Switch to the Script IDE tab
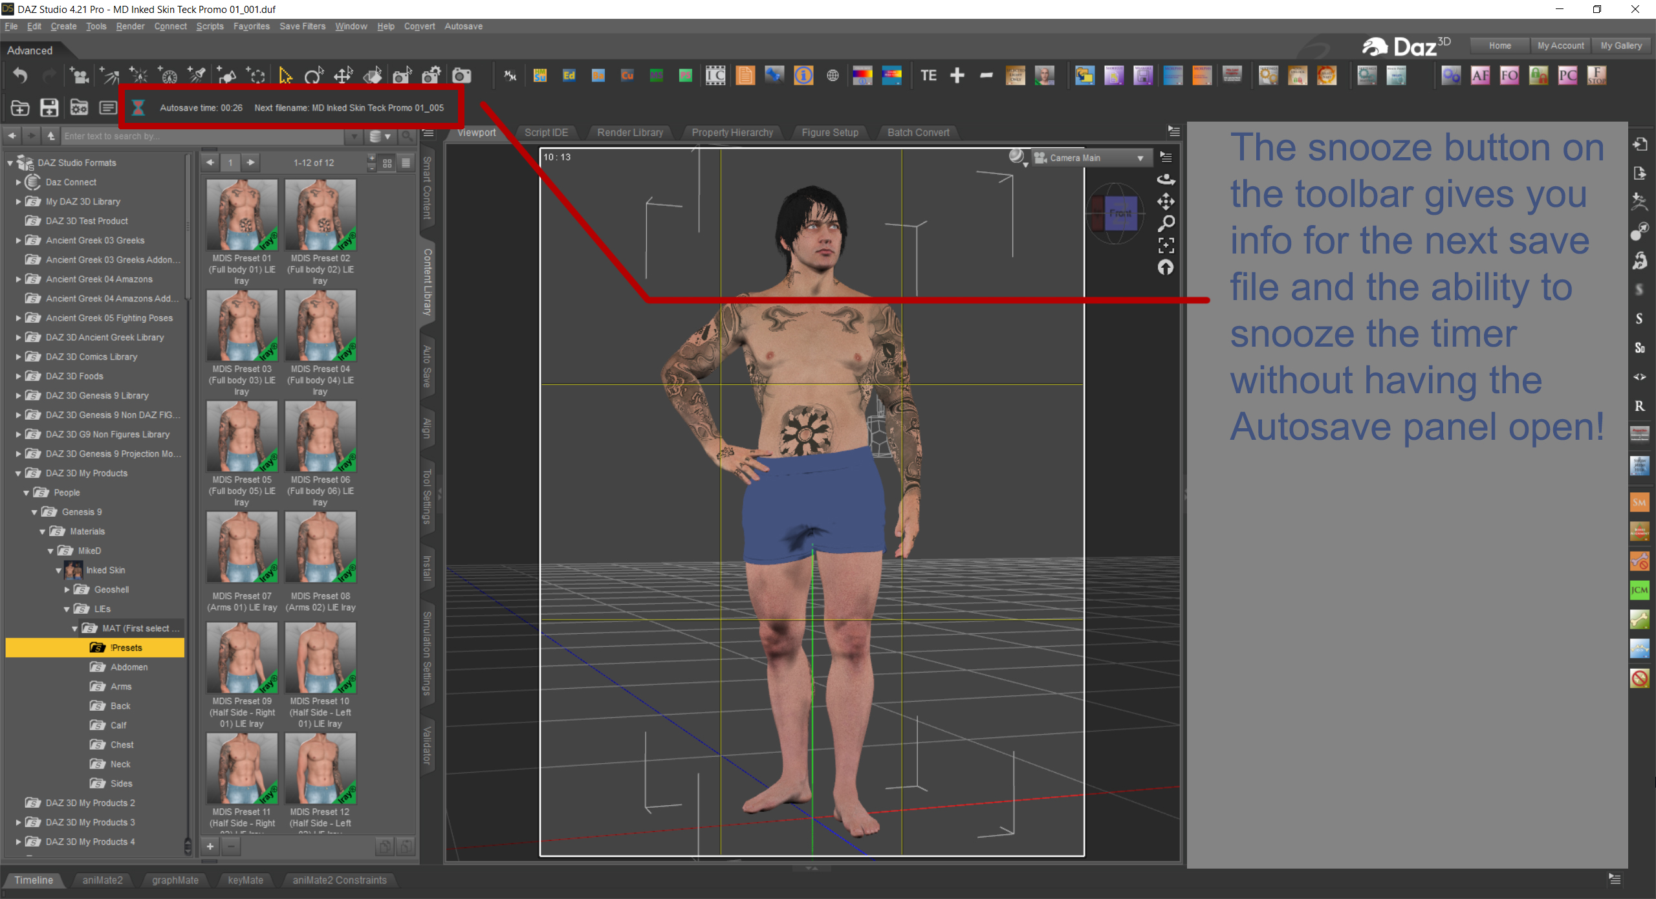Image resolution: width=1656 pixels, height=899 pixels. [546, 133]
